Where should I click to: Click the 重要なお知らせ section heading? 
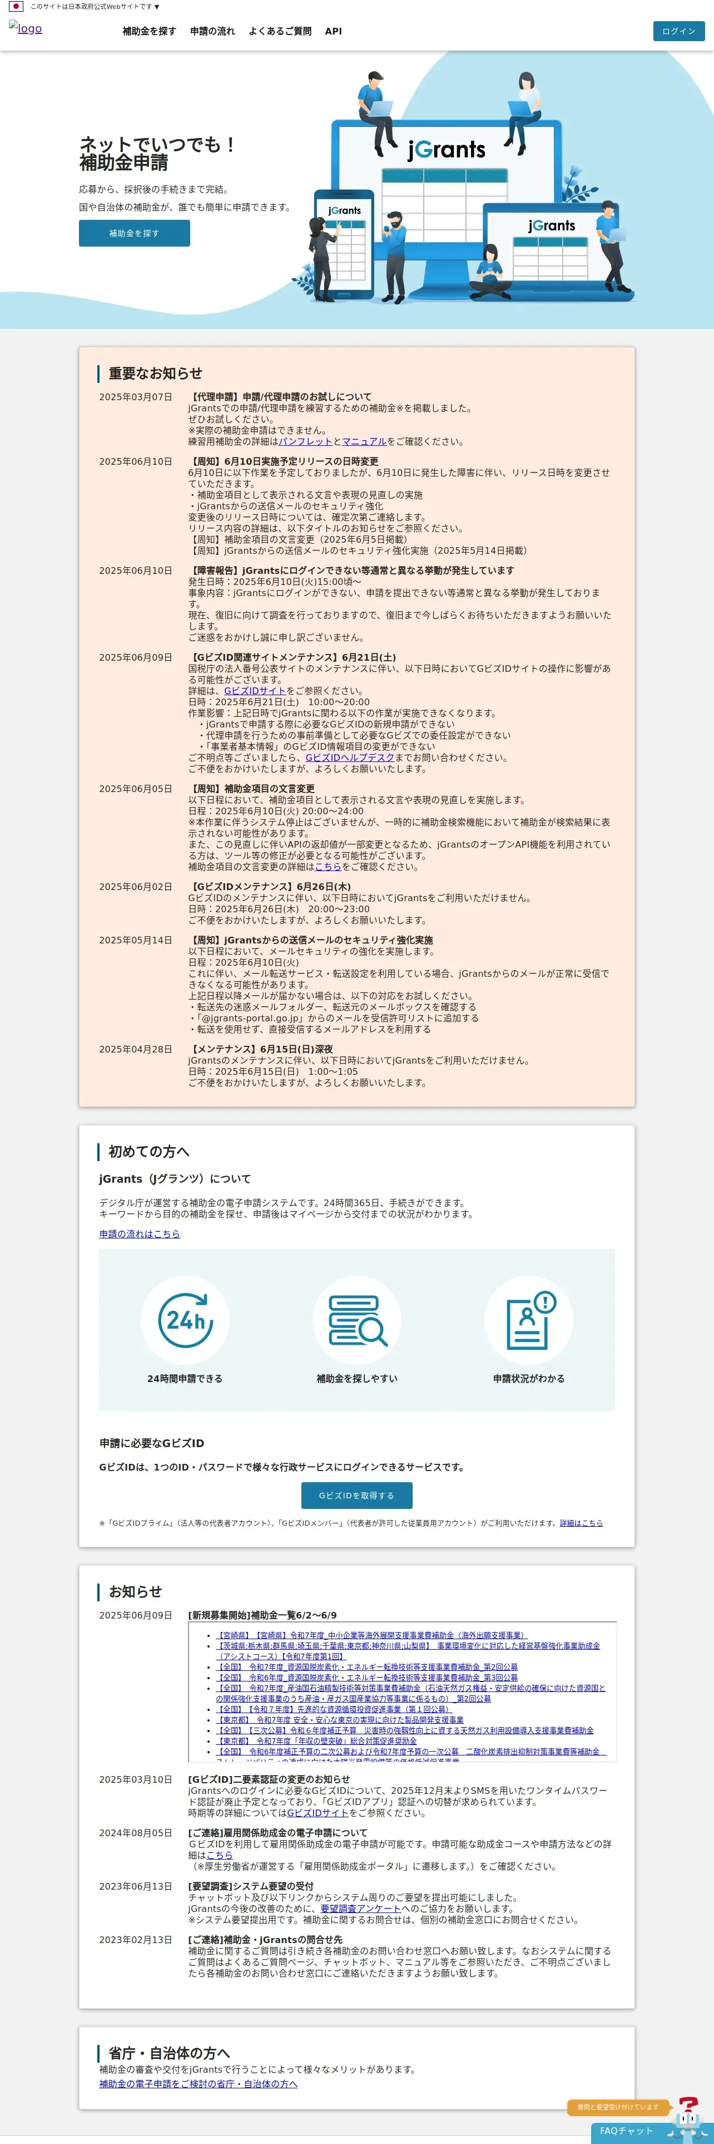[156, 373]
